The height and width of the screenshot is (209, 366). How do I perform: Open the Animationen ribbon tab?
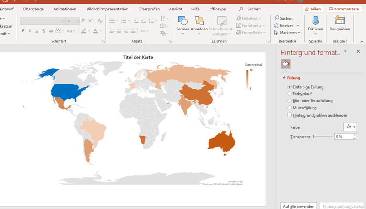click(x=65, y=9)
